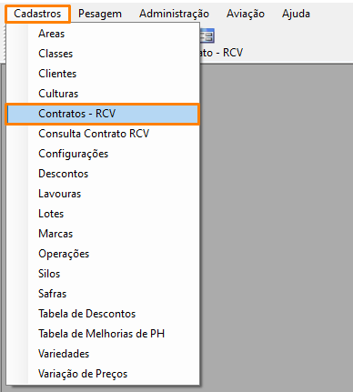The height and width of the screenshot is (392, 353).
Task: Open the Cadastros menu
Action: point(37,14)
